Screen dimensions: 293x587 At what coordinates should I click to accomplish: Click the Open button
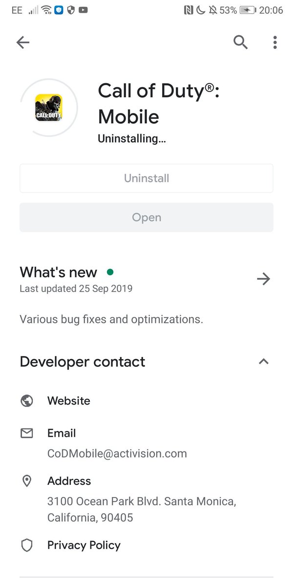146,217
